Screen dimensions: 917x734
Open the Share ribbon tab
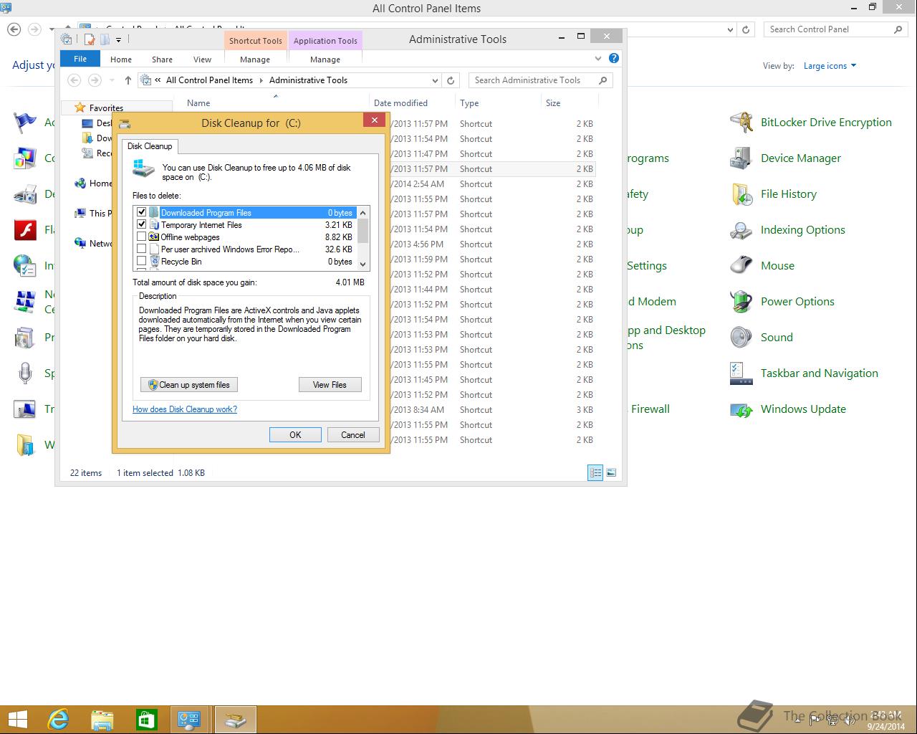(x=162, y=59)
